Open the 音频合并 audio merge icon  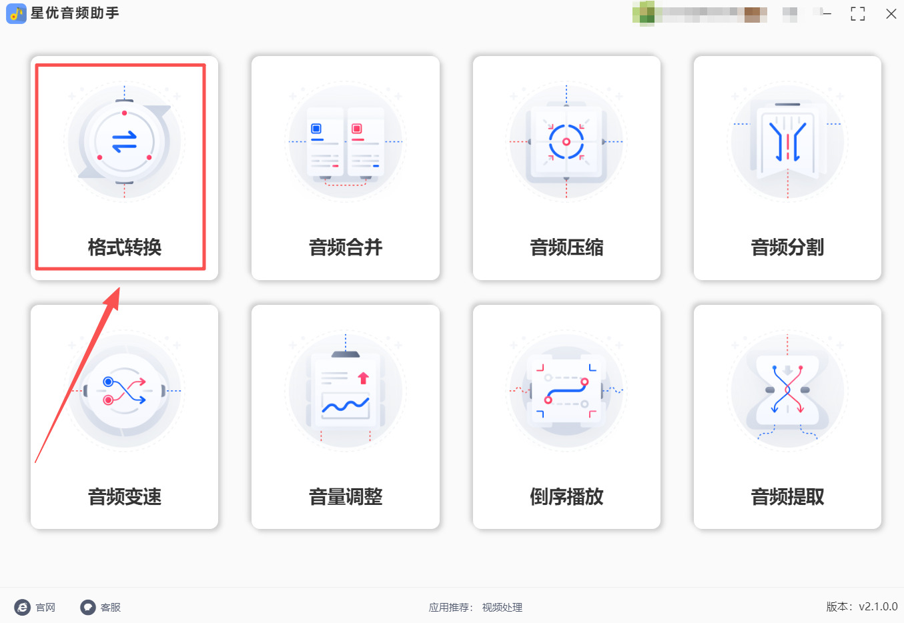[346, 141]
